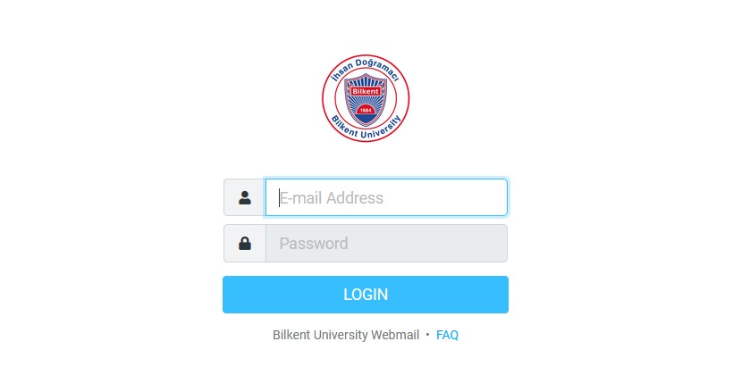Click the grey box holding the lock icon
The width and height of the screenshot is (733, 375).
(x=245, y=244)
